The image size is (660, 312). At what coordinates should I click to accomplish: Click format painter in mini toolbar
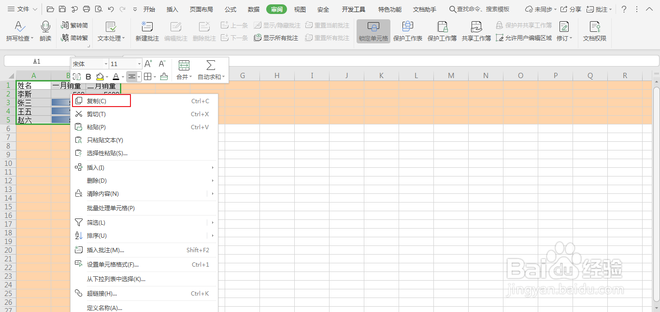[x=164, y=77]
